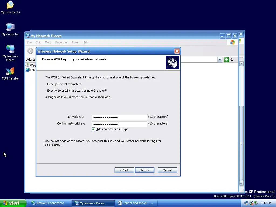Proceed with the Next button
This screenshot has height=207, width=276.
(144, 170)
